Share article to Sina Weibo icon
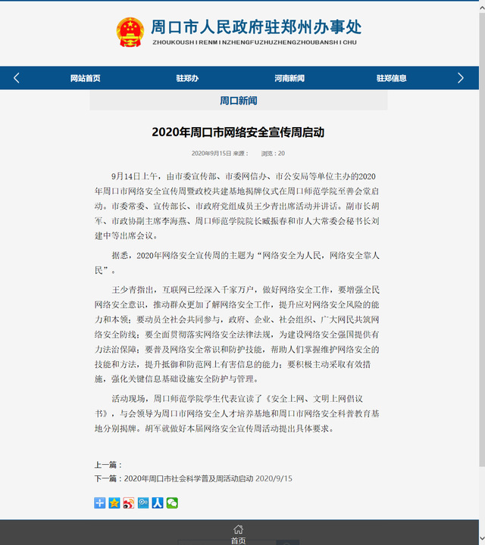Image resolution: width=485 pixels, height=545 pixels. tap(129, 503)
